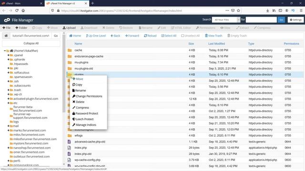
Task: Select endurance-page-cache folder icon
Action: [x=70, y=56]
